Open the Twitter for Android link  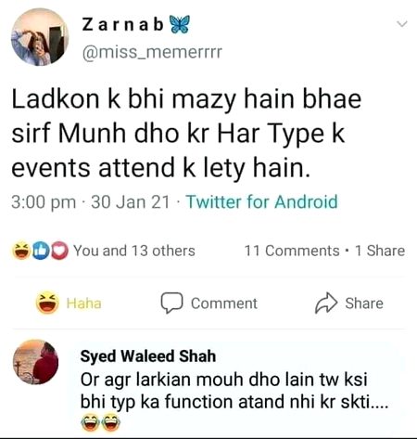tap(261, 201)
